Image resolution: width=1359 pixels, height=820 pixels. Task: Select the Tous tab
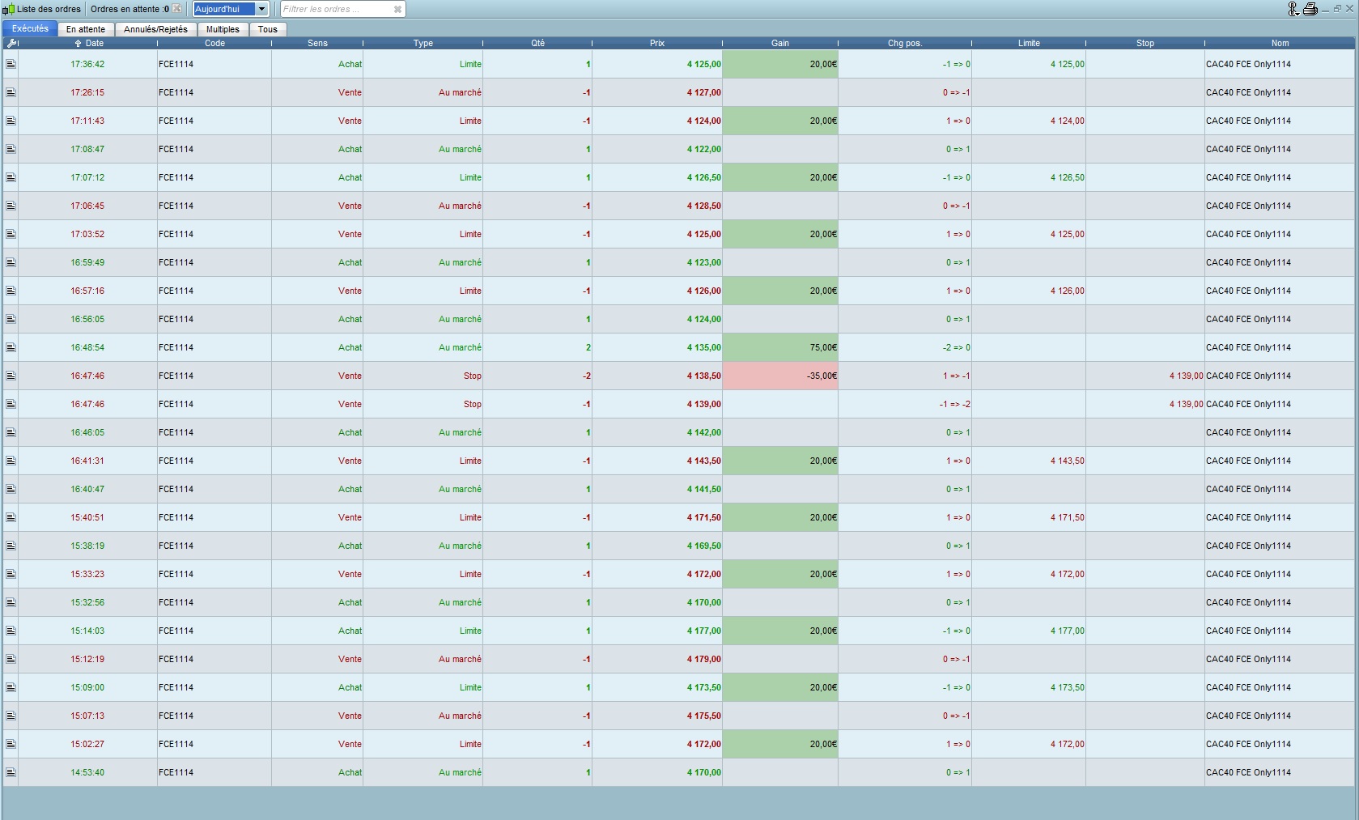click(267, 29)
